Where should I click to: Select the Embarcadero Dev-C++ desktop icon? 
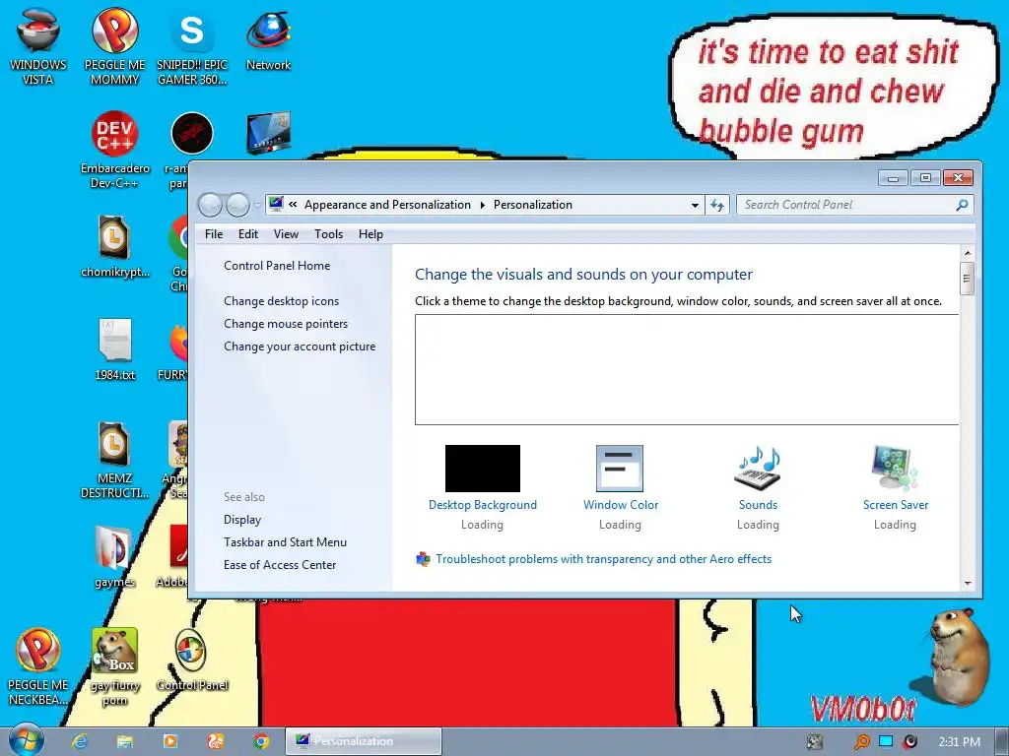[114, 150]
